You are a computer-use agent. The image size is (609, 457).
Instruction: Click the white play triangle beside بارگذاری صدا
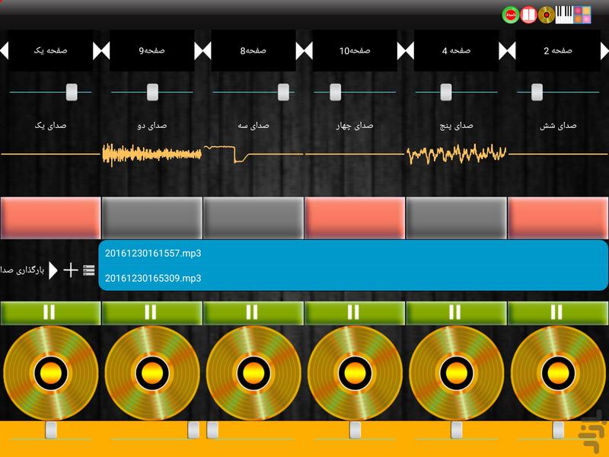(53, 270)
